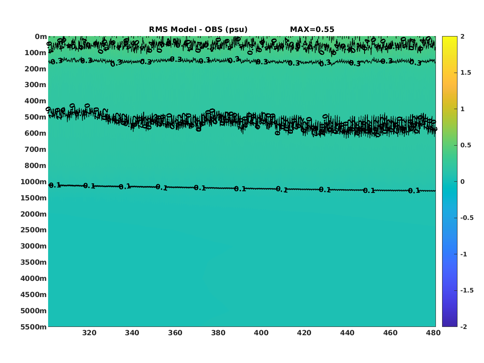Click the plot title 'RMS Model - OBS (psu)'

point(198,29)
